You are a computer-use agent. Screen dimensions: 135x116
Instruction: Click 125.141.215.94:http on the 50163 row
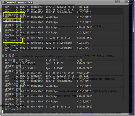pos(59,48)
